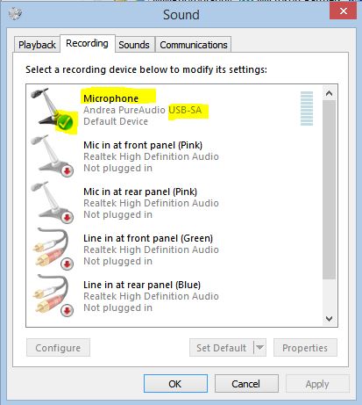Click the rear panel Pink mic icon
Screen dimensions: 362x405
[52, 202]
